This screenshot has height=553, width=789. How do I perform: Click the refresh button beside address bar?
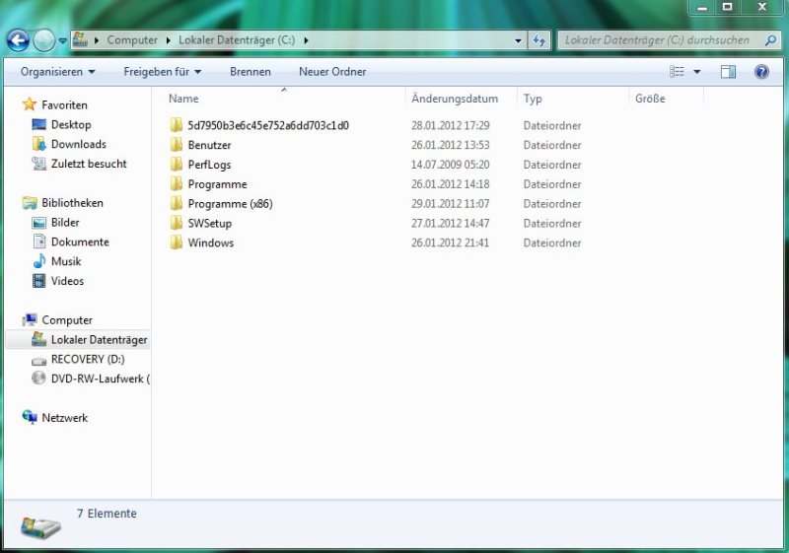click(539, 40)
